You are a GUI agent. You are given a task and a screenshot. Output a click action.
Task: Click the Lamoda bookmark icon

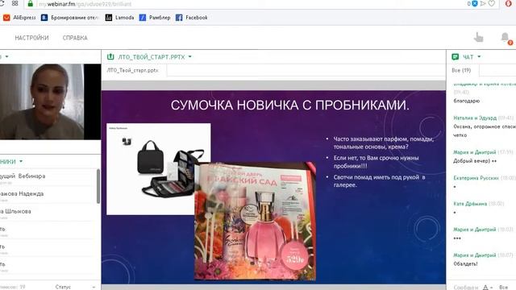pyautogui.click(x=109, y=18)
